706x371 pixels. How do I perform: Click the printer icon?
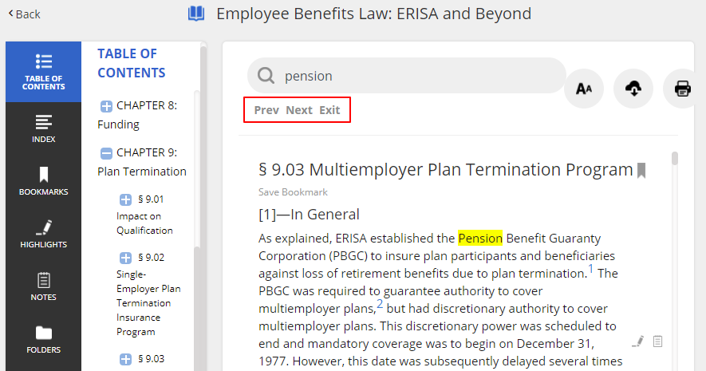pyautogui.click(x=682, y=89)
